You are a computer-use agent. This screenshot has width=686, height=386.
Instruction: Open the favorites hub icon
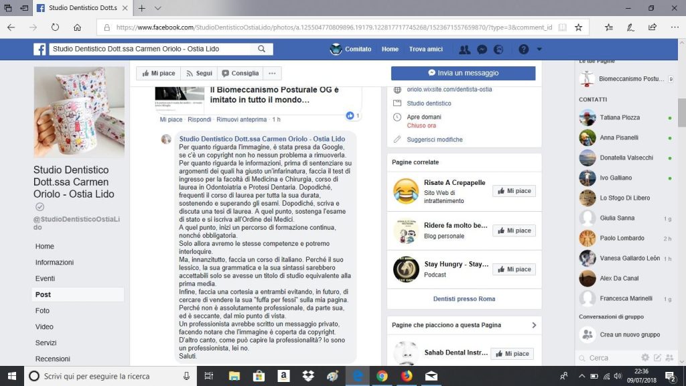[x=608, y=27]
